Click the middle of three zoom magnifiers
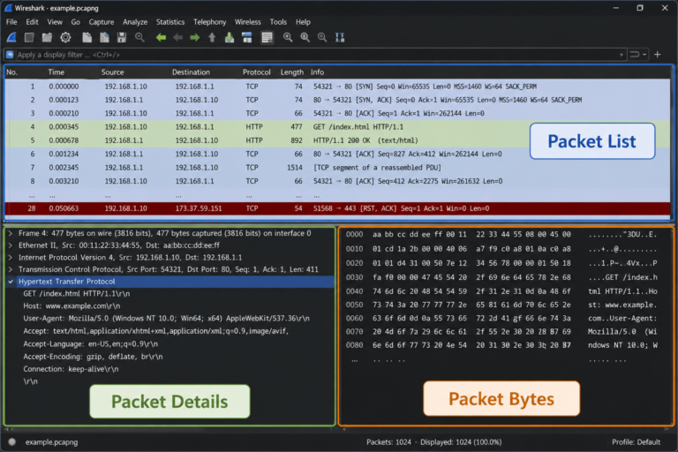 (305, 38)
